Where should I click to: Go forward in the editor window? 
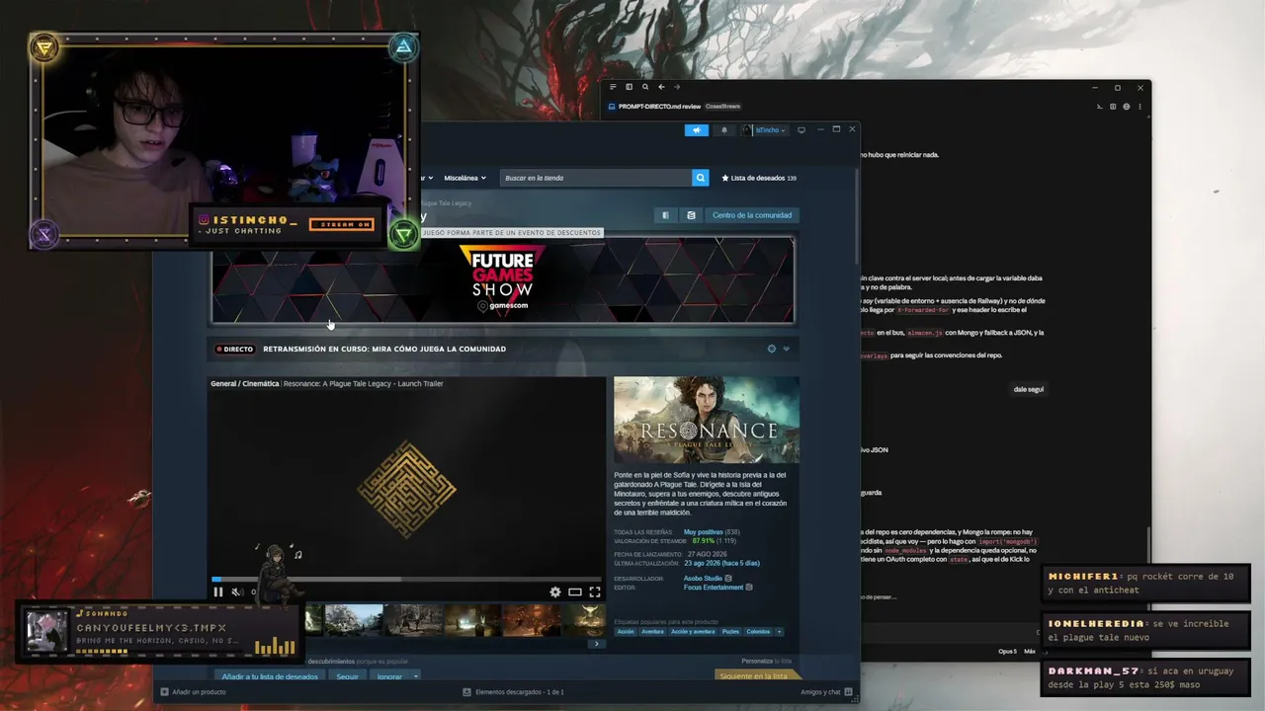[x=677, y=87]
